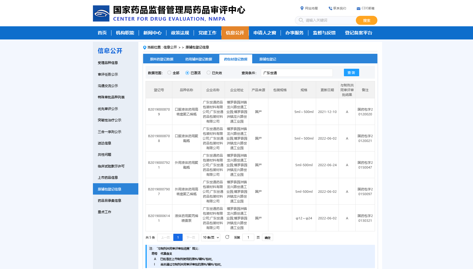Click registration number B20190007921 cell
The height and width of the screenshot is (269, 473).
click(159, 165)
